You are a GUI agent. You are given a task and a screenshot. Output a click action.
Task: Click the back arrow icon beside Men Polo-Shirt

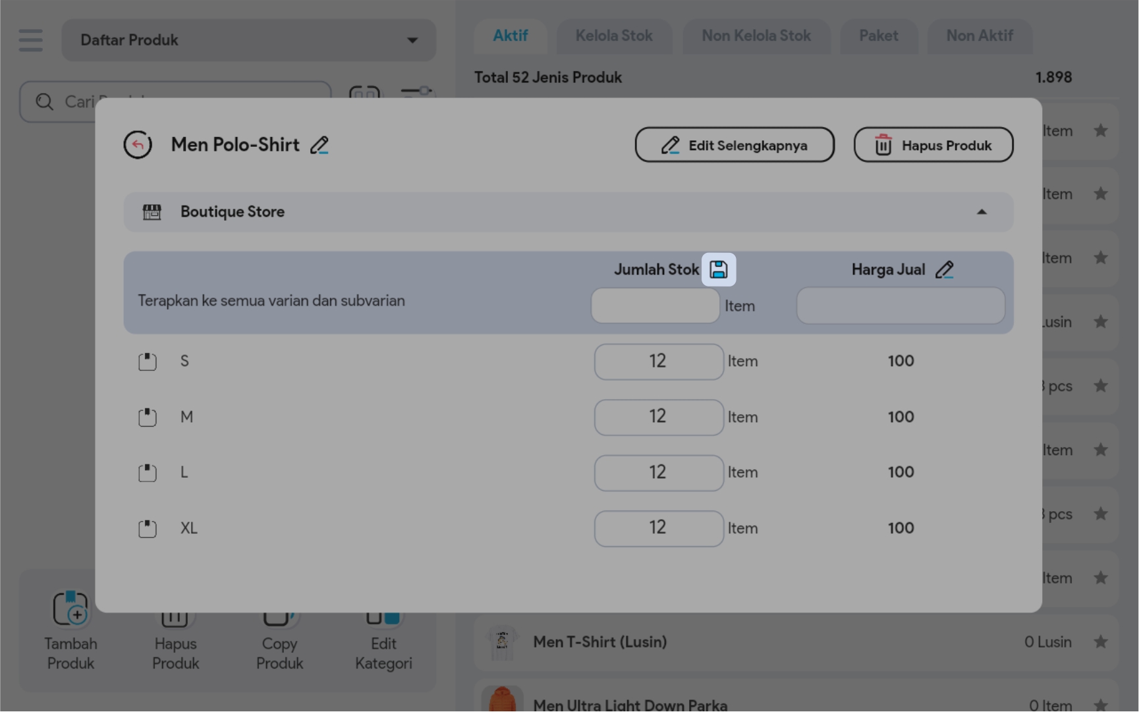(x=138, y=145)
